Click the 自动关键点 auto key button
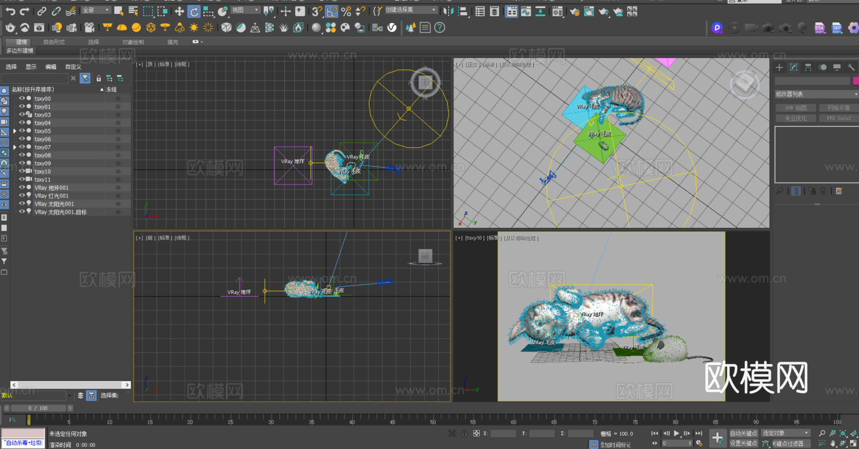859x449 pixels. pyautogui.click(x=744, y=433)
